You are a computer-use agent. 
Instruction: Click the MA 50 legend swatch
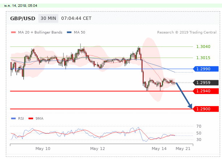(69, 32)
